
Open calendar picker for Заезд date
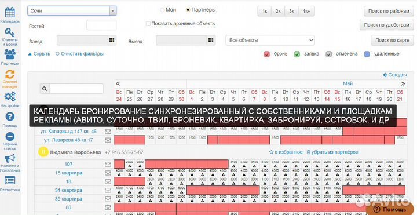[x=112, y=40]
